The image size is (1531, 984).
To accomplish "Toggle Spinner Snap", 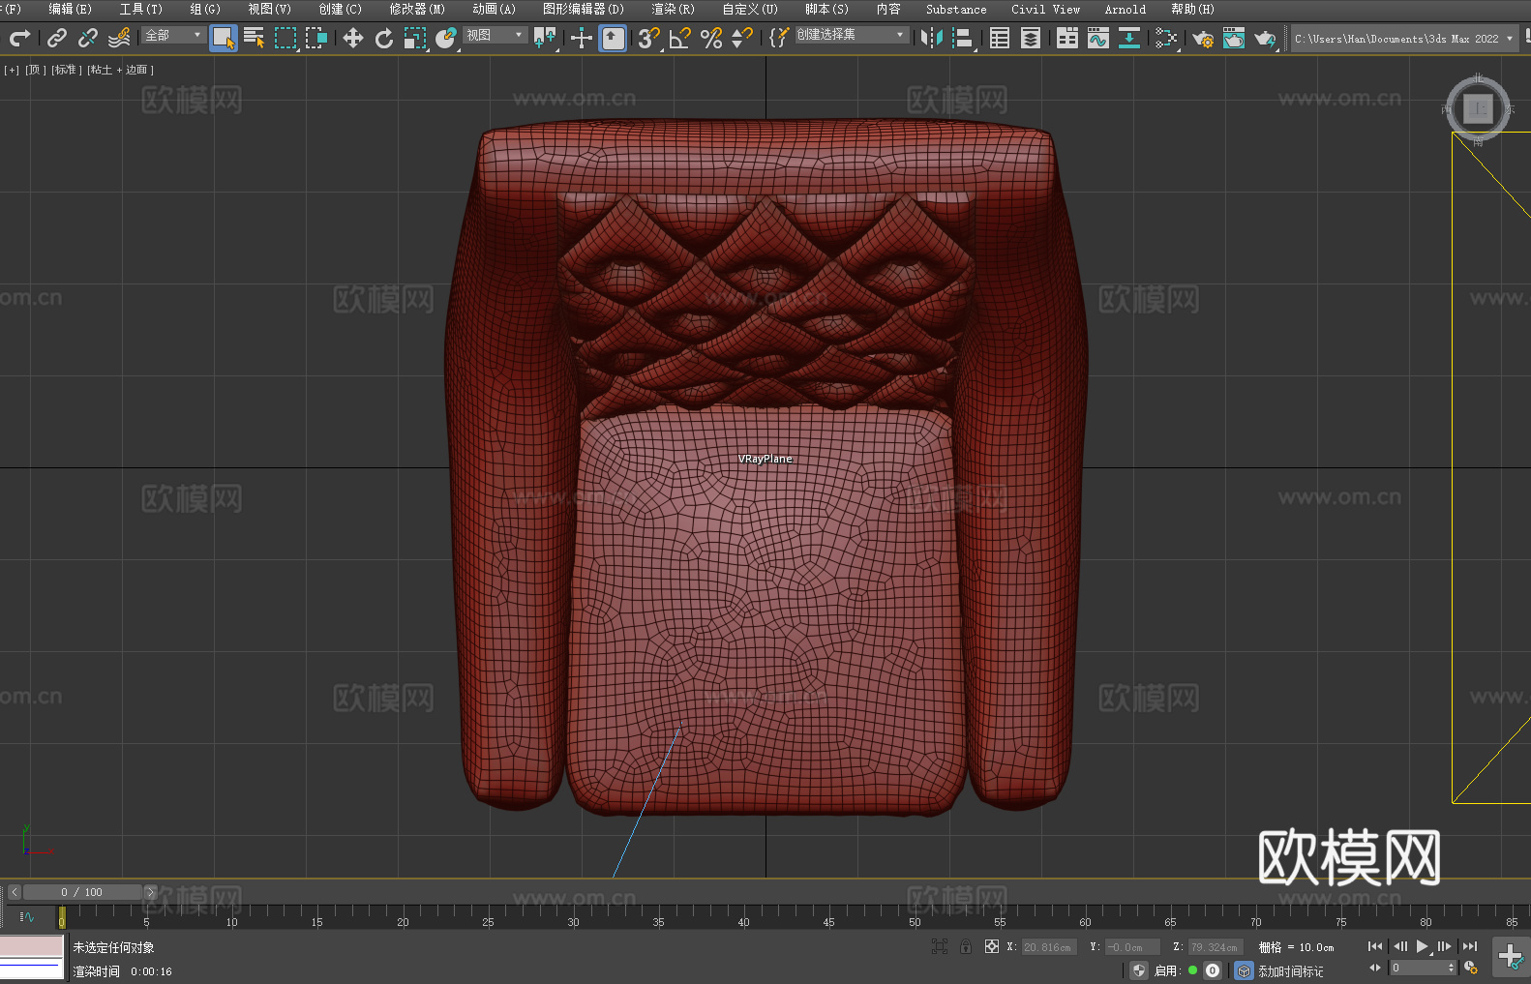I will pos(742,38).
